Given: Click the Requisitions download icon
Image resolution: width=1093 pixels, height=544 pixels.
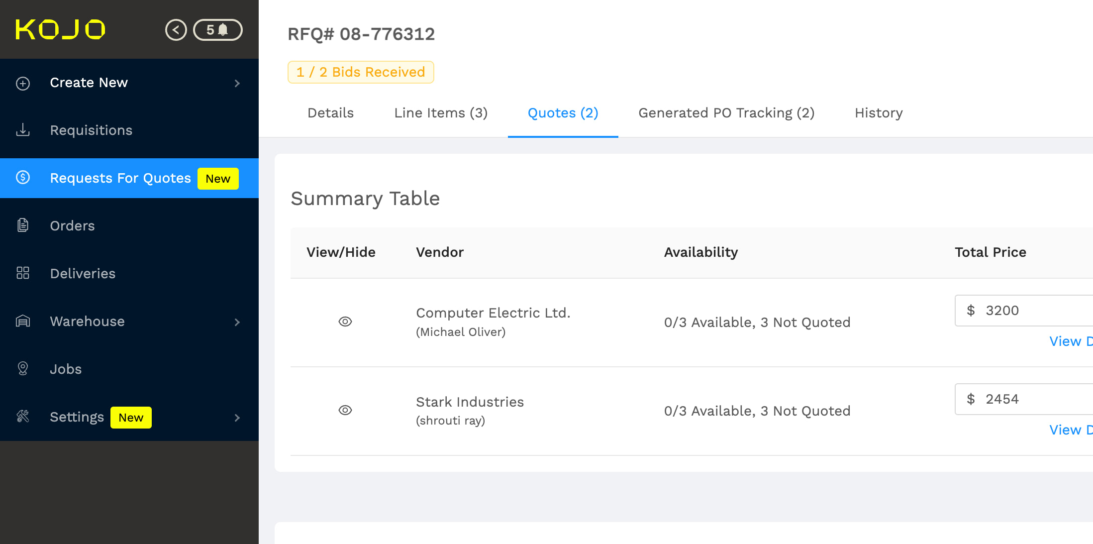Looking at the screenshot, I should click(23, 130).
